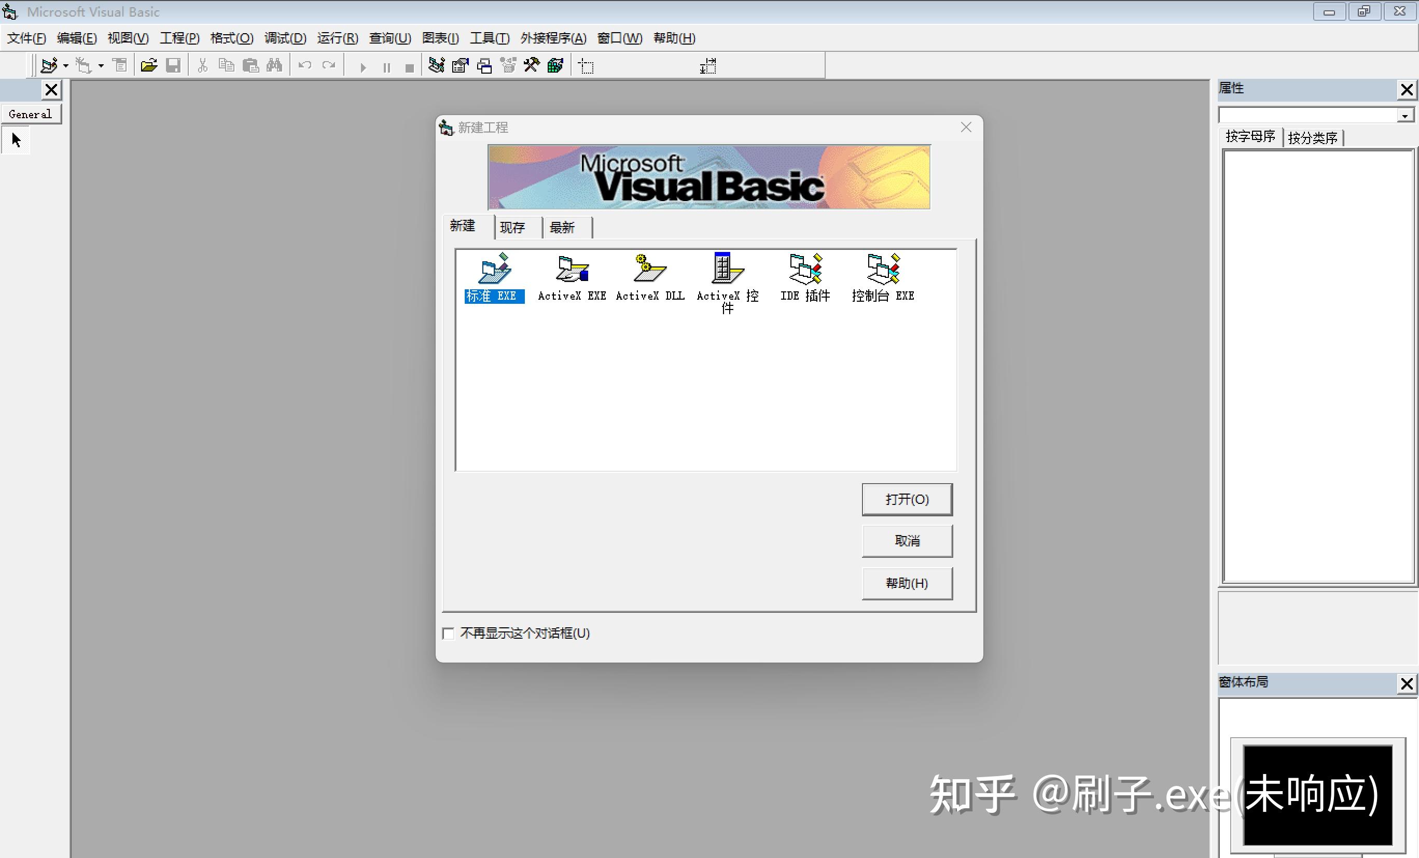
Task: Click the Find binoculars icon
Action: pos(275,66)
